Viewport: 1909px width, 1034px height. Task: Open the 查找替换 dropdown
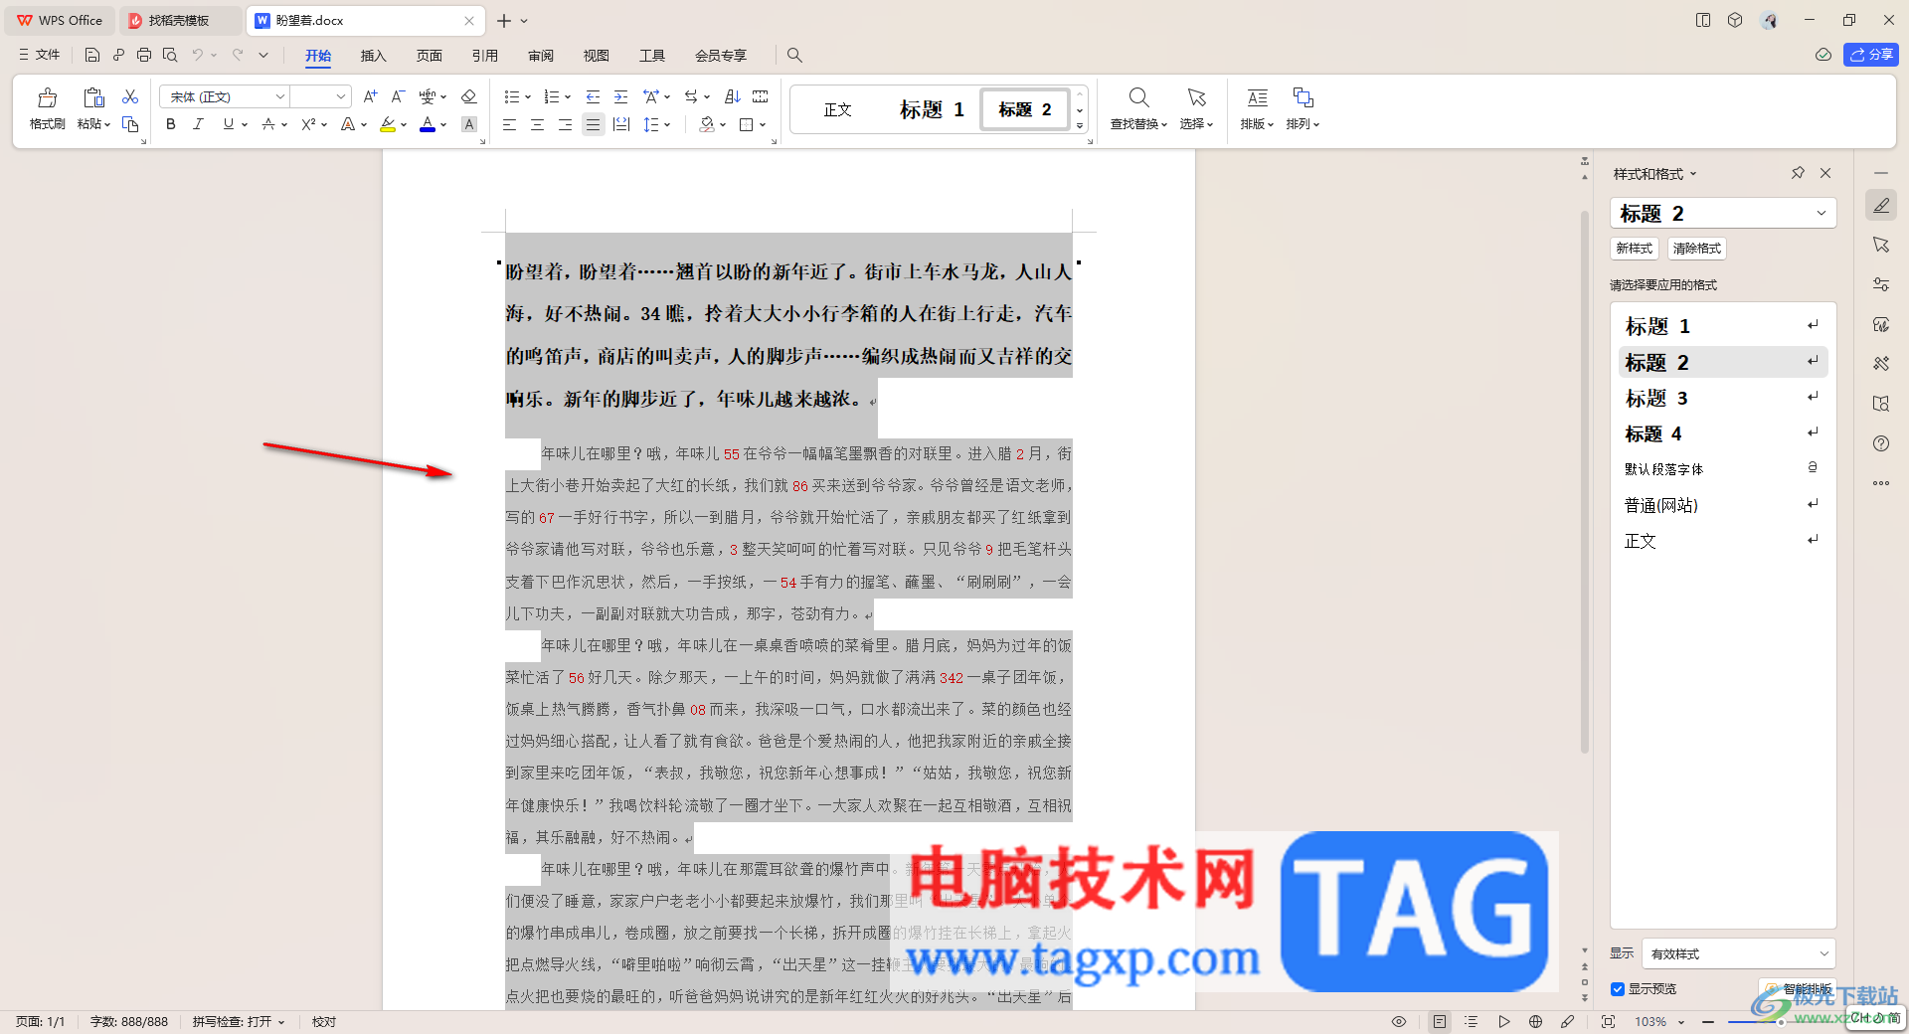pos(1138,124)
